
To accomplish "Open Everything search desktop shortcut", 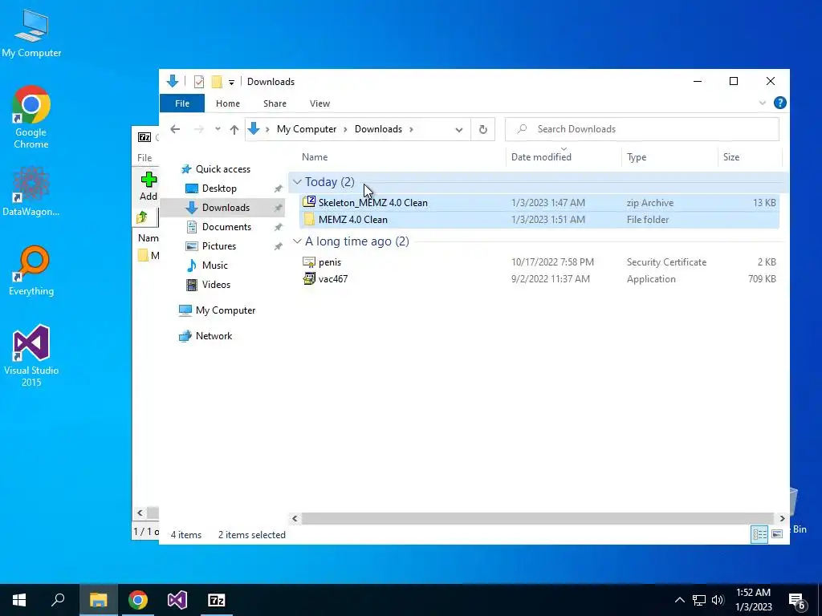I will (31, 271).
